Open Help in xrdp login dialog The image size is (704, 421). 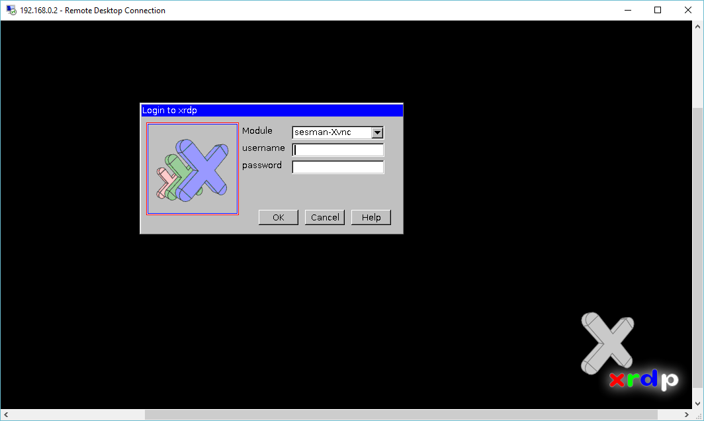[x=371, y=218]
